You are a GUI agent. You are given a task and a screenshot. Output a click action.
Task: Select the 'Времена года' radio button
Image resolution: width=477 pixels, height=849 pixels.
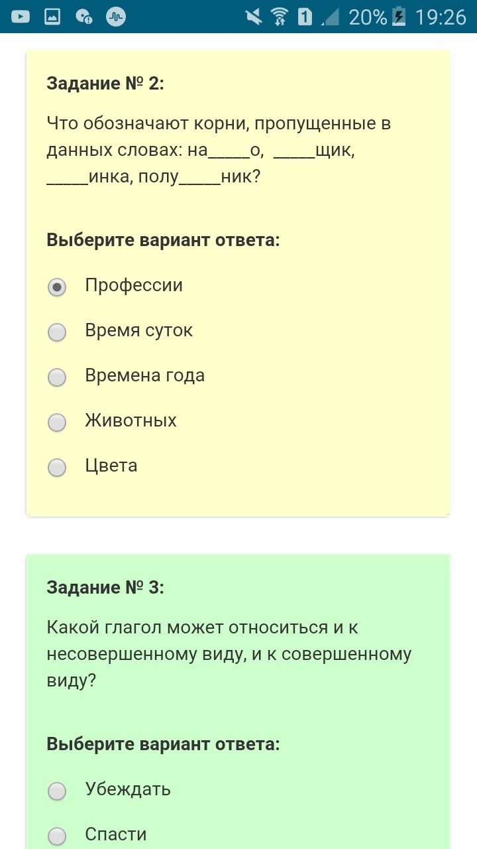58,377
